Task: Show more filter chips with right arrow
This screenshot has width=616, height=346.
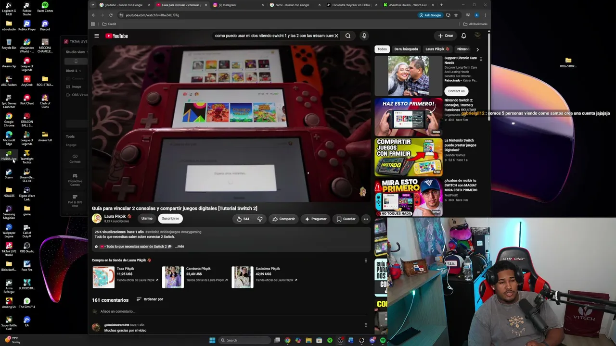Action: click(477, 49)
